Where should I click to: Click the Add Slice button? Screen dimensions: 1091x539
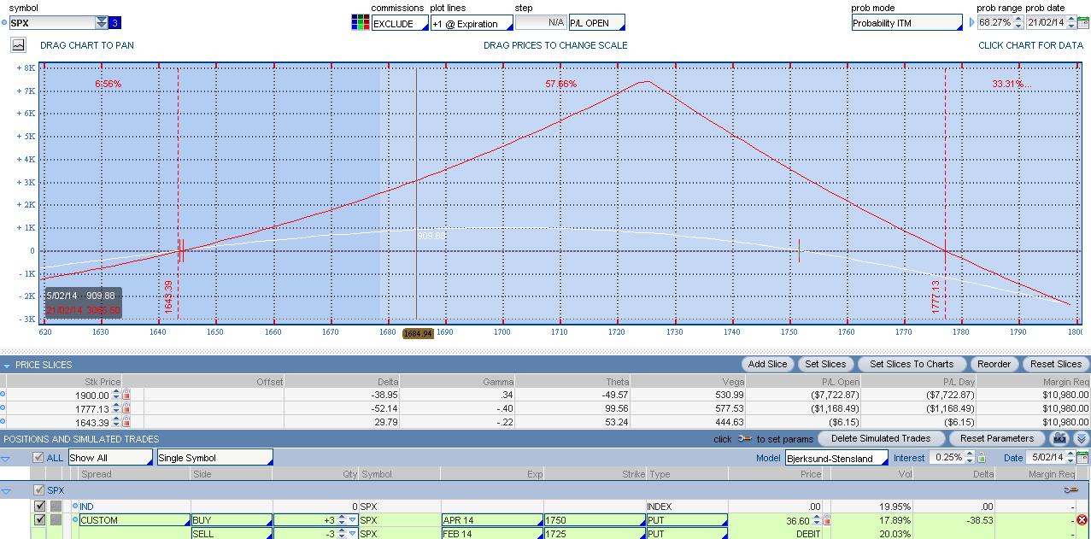[768, 364]
